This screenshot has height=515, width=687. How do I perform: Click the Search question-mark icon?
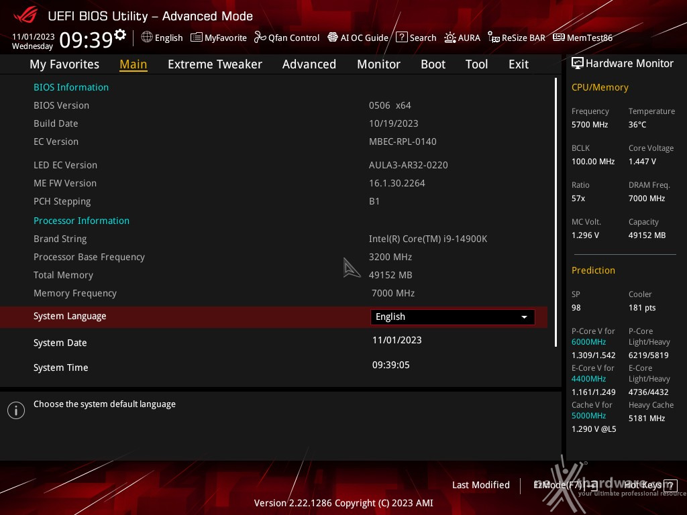pyautogui.click(x=401, y=38)
